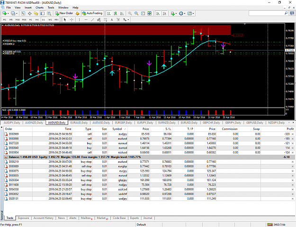Show the Market Watch window

(x=23, y=13)
